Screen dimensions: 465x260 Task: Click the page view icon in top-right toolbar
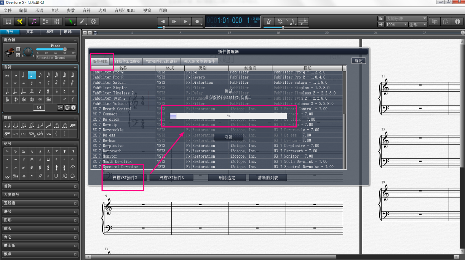[x=435, y=22]
